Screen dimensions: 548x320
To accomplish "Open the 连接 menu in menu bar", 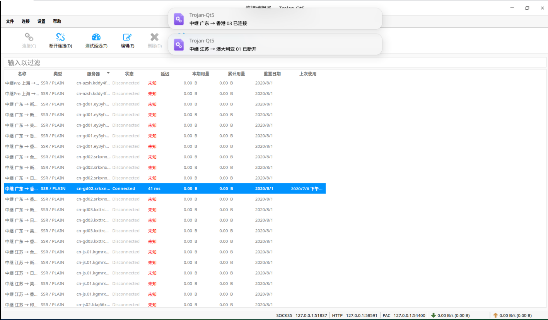I will (26, 22).
